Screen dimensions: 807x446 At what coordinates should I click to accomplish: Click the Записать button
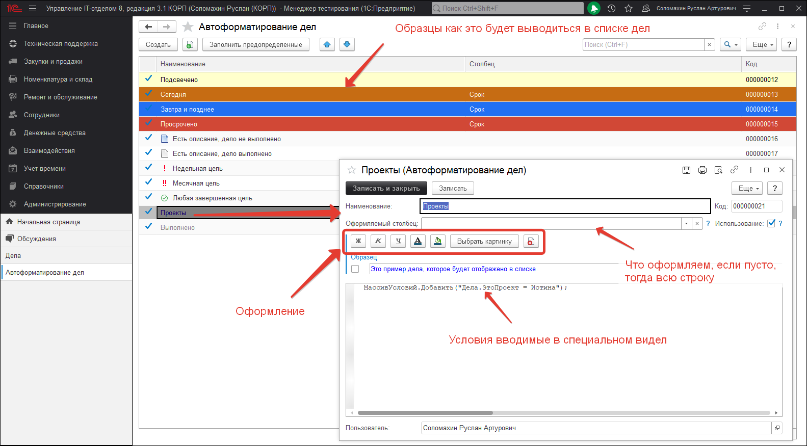tap(453, 189)
